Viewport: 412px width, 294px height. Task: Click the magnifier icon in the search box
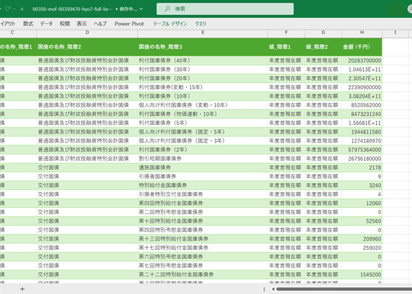point(167,9)
